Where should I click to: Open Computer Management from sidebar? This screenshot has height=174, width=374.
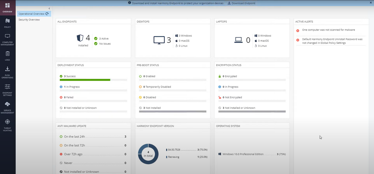[x=7, y=38]
